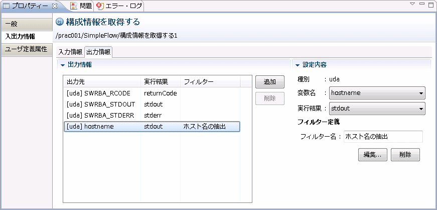Collapse the 出力情報 section
Image resolution: width=437 pixels, height=210 pixels.
(x=62, y=65)
